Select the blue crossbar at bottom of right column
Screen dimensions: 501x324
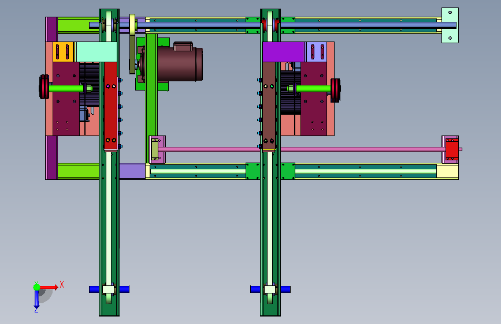click(x=270, y=289)
